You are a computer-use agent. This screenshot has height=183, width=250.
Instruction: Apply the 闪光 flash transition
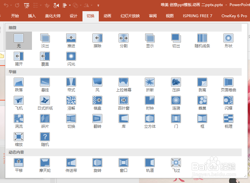pos(71,59)
